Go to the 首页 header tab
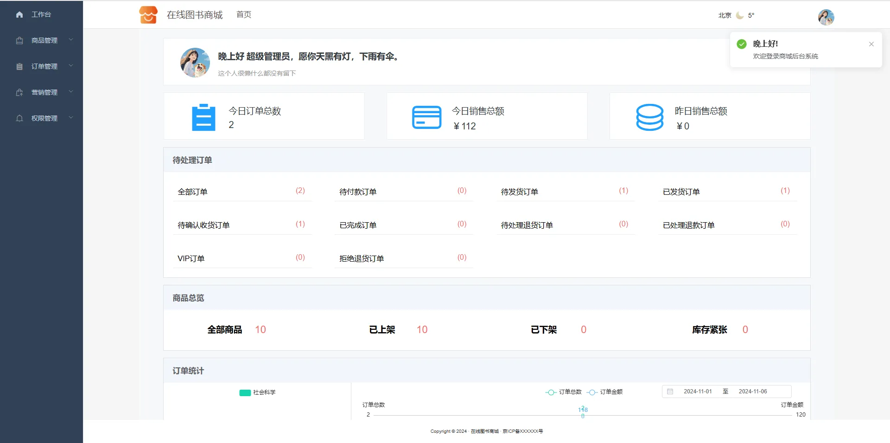This screenshot has height=443, width=890. tap(244, 15)
